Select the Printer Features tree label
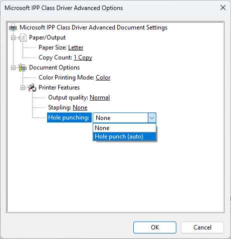 tap(59, 87)
